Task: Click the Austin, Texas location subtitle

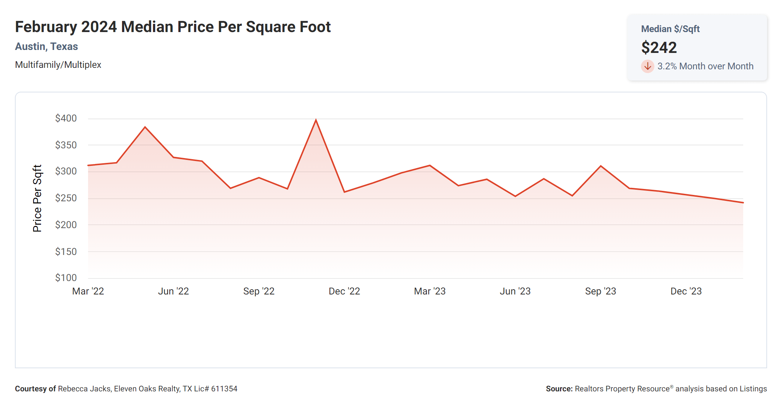Action: (x=46, y=47)
